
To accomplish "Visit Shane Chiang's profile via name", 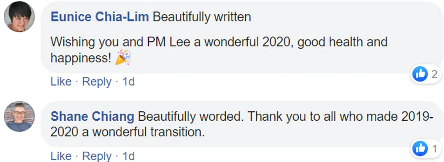I will pyautogui.click(x=92, y=117).
